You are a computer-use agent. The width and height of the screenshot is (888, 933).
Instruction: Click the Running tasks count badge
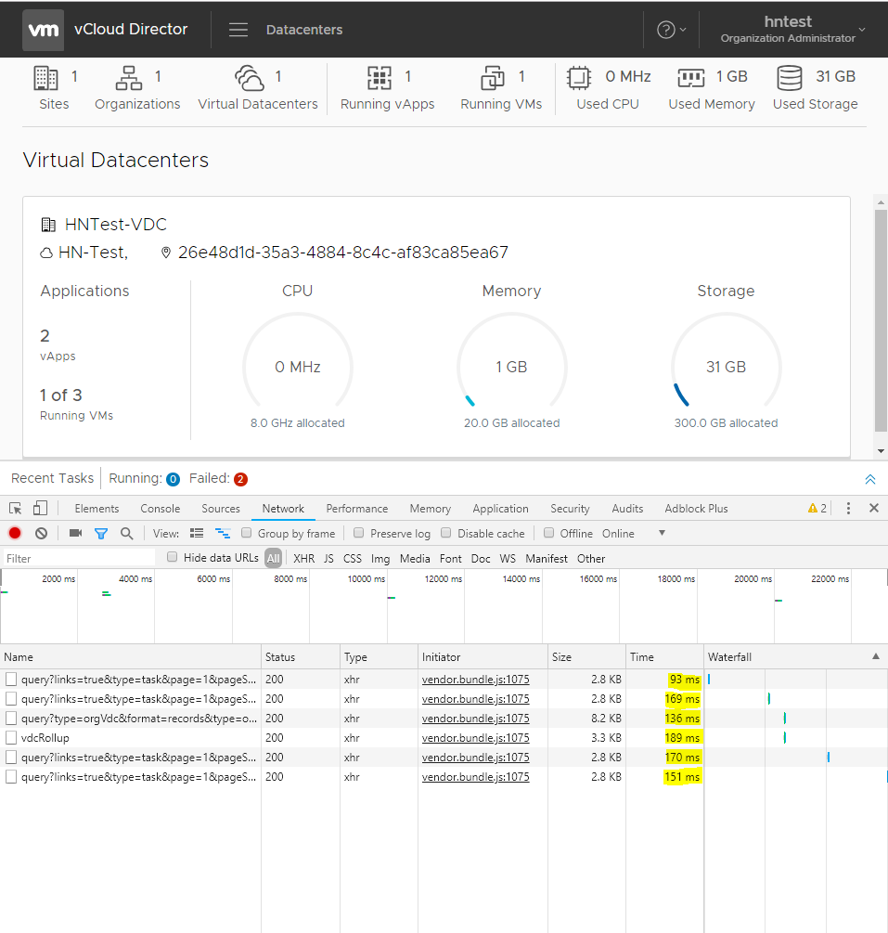pyautogui.click(x=174, y=479)
